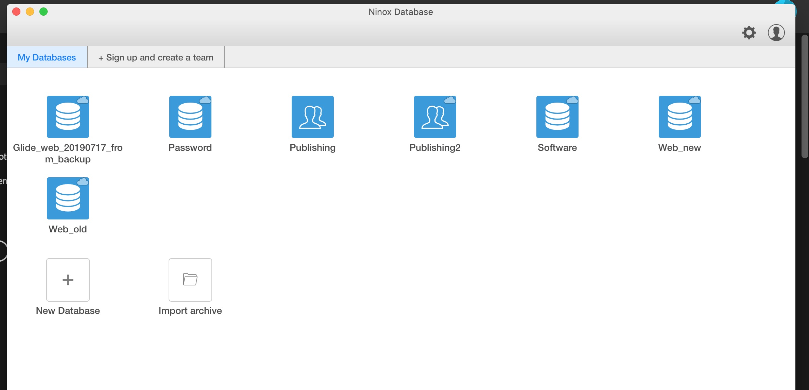
Task: Switch to the My Databases tab
Action: click(x=47, y=57)
